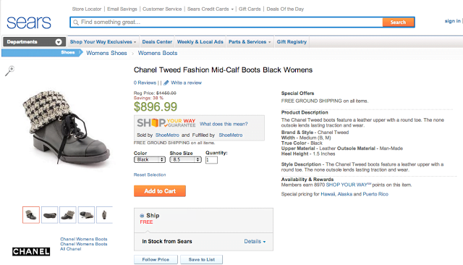
Task: Open the Shoe Size dropdown
Action: (x=185, y=159)
